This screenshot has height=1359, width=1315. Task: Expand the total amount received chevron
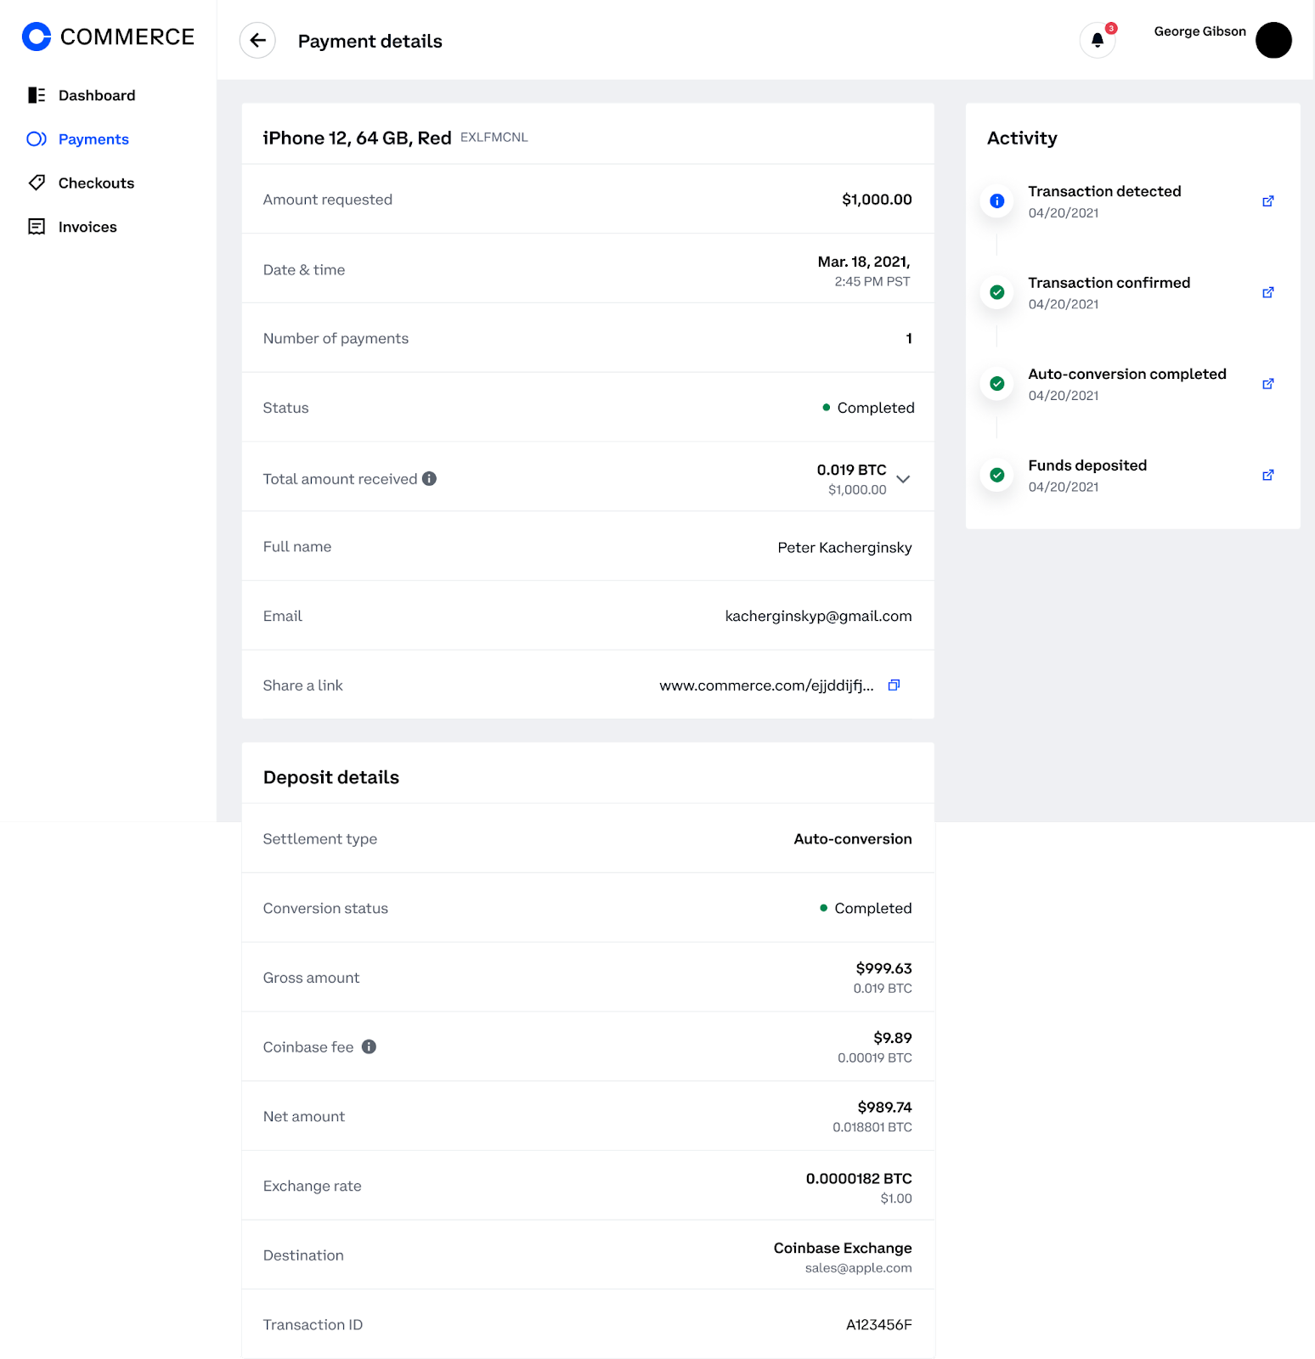[x=903, y=479]
